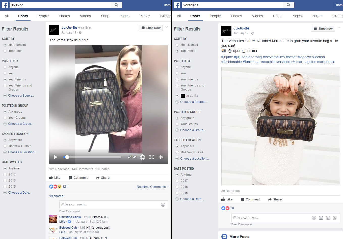Open Christina Chow's profile link
This screenshot has height=239, width=343.
point(70,217)
